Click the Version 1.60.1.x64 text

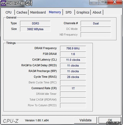[37, 120]
